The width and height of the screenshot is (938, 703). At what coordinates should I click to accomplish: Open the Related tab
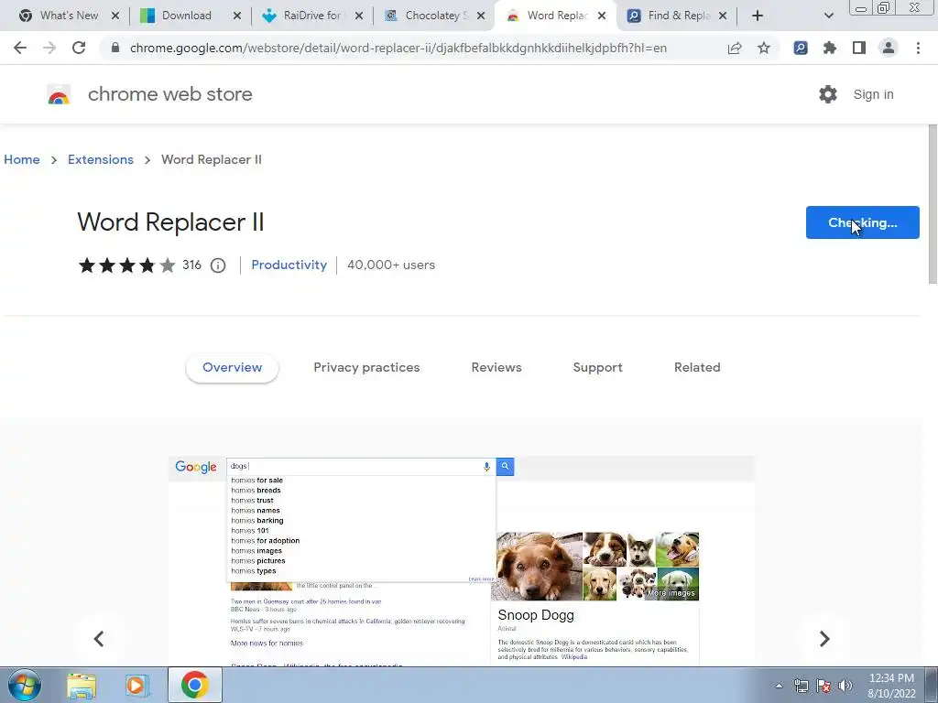(x=697, y=368)
